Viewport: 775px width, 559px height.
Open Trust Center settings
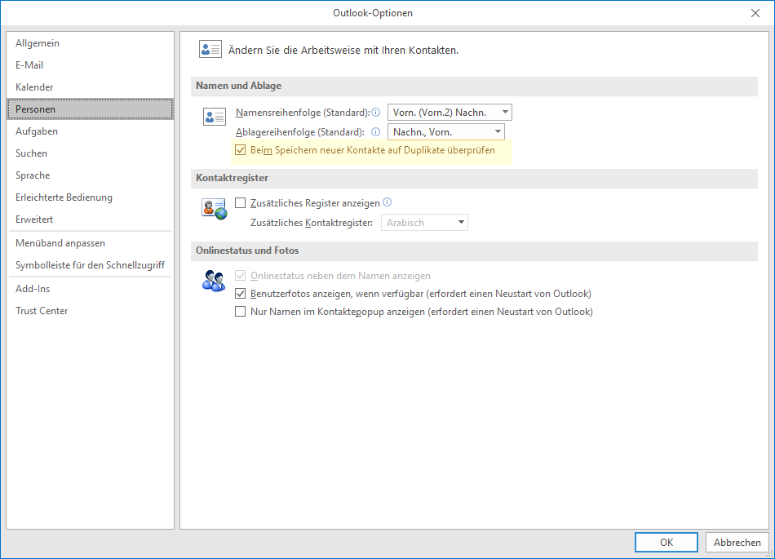point(90,310)
